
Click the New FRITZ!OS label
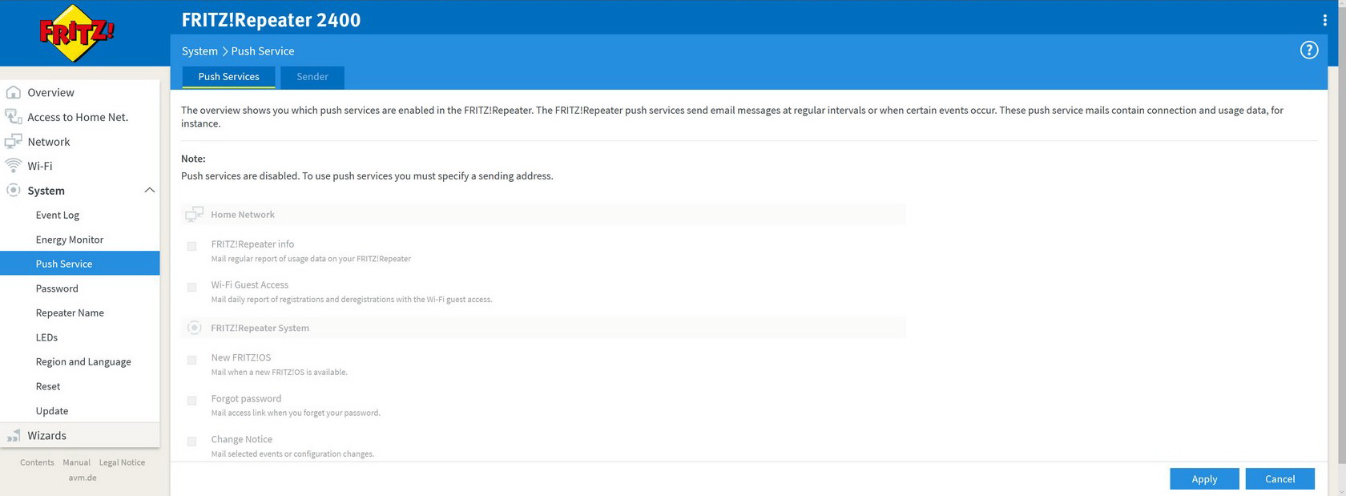click(240, 357)
